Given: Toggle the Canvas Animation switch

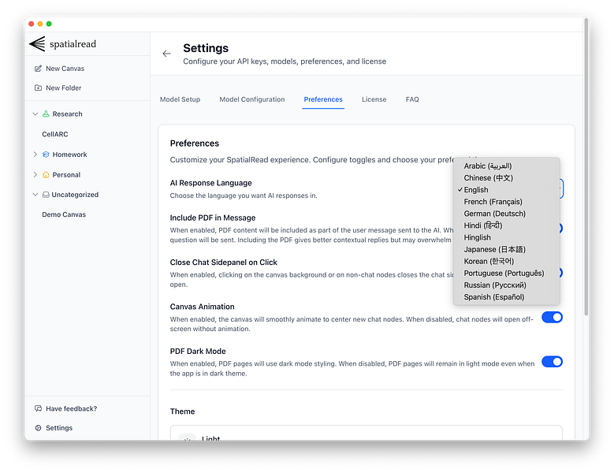Looking at the screenshot, I should point(553,317).
